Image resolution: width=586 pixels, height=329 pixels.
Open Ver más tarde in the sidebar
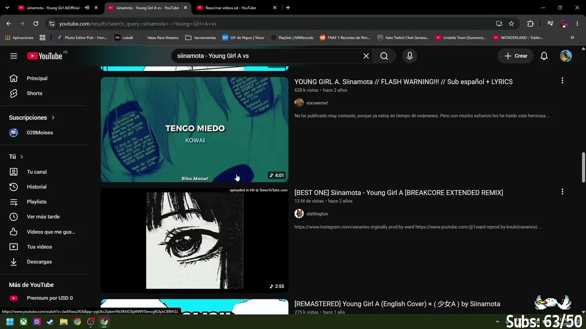pyautogui.click(x=43, y=217)
